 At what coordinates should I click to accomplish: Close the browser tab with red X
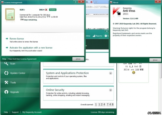[91, 2]
